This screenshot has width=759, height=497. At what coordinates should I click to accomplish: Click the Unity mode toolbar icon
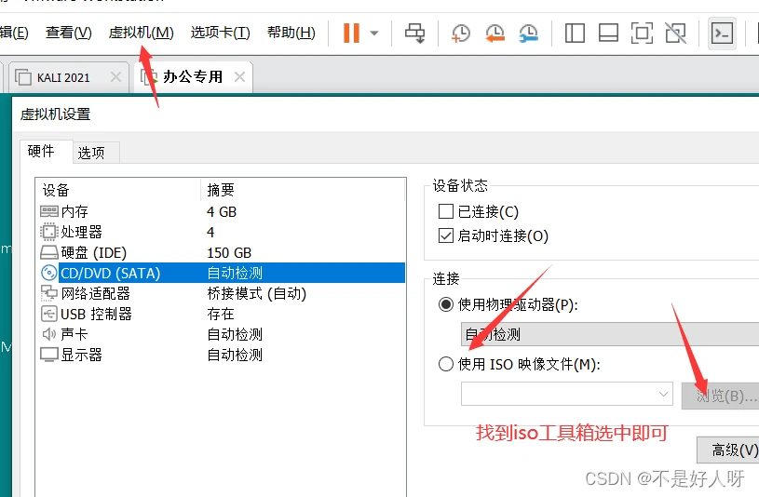pyautogui.click(x=676, y=34)
